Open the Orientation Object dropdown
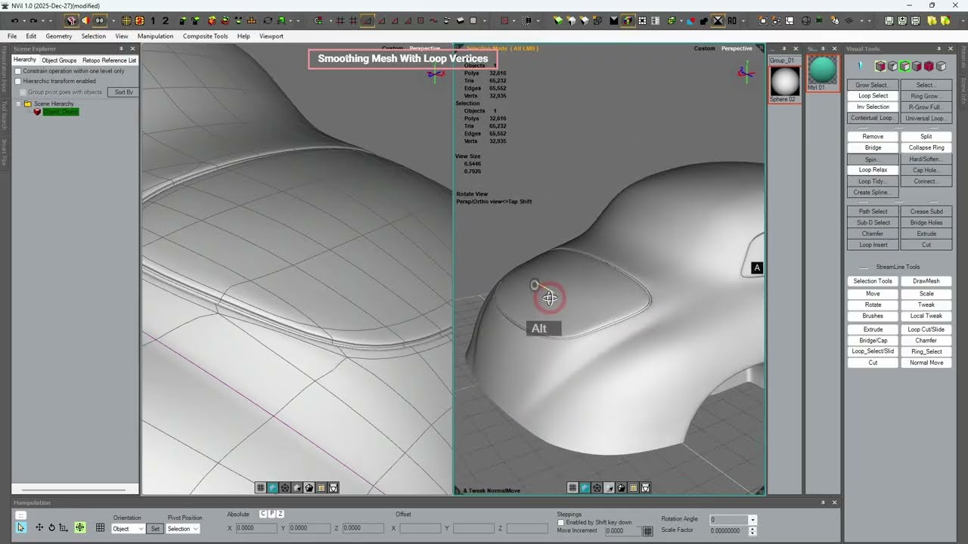This screenshot has width=968, height=544. pyautogui.click(x=128, y=529)
